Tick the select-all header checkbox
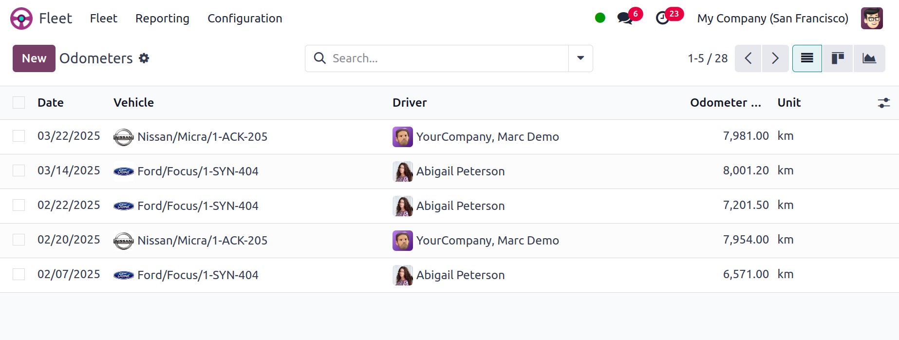Image resolution: width=899 pixels, height=340 pixels. click(x=19, y=103)
